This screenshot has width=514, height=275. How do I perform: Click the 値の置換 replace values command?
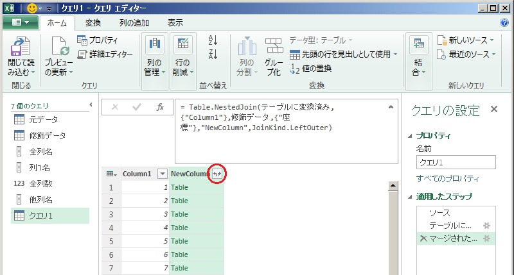[x=311, y=69]
